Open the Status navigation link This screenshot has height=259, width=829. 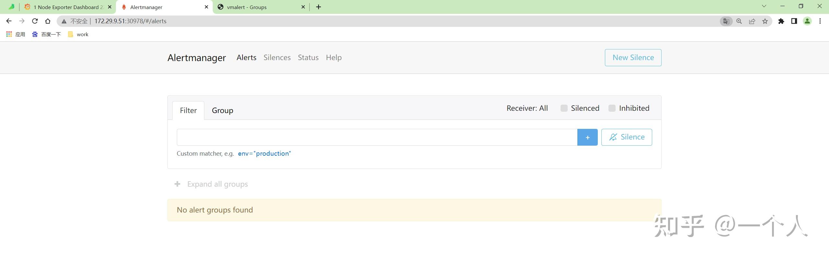[308, 57]
